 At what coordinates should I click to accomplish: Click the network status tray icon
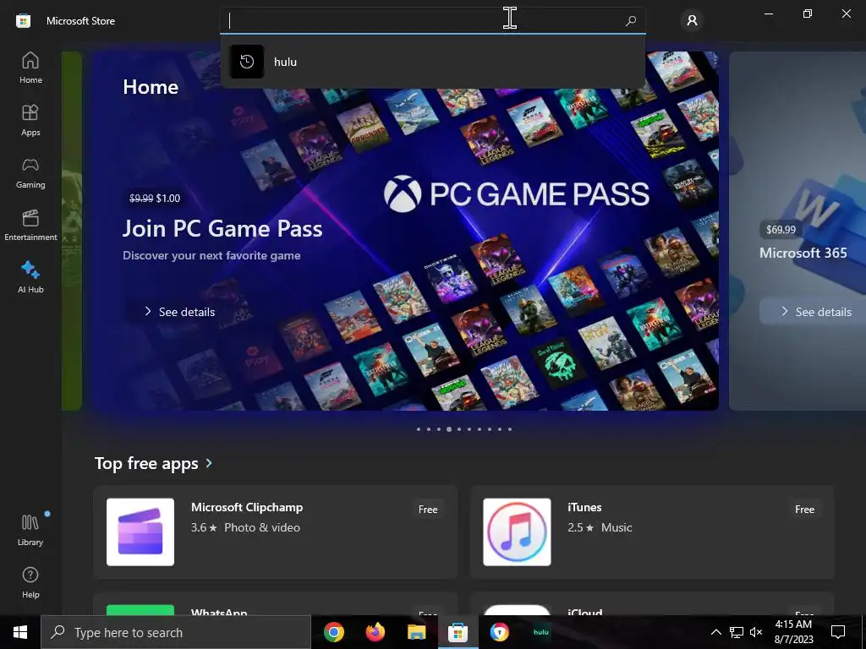(737, 632)
